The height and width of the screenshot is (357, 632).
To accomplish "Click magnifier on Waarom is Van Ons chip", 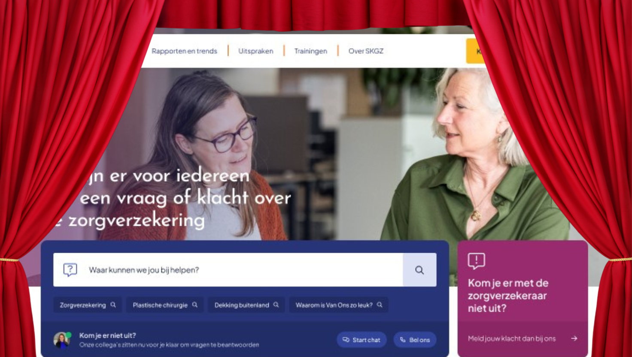I will click(380, 305).
